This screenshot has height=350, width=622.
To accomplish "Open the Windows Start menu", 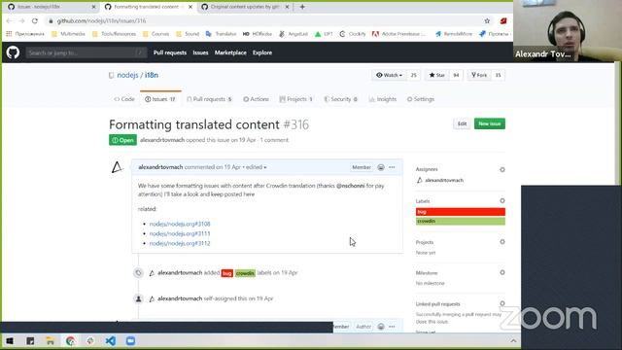I will [10, 341].
